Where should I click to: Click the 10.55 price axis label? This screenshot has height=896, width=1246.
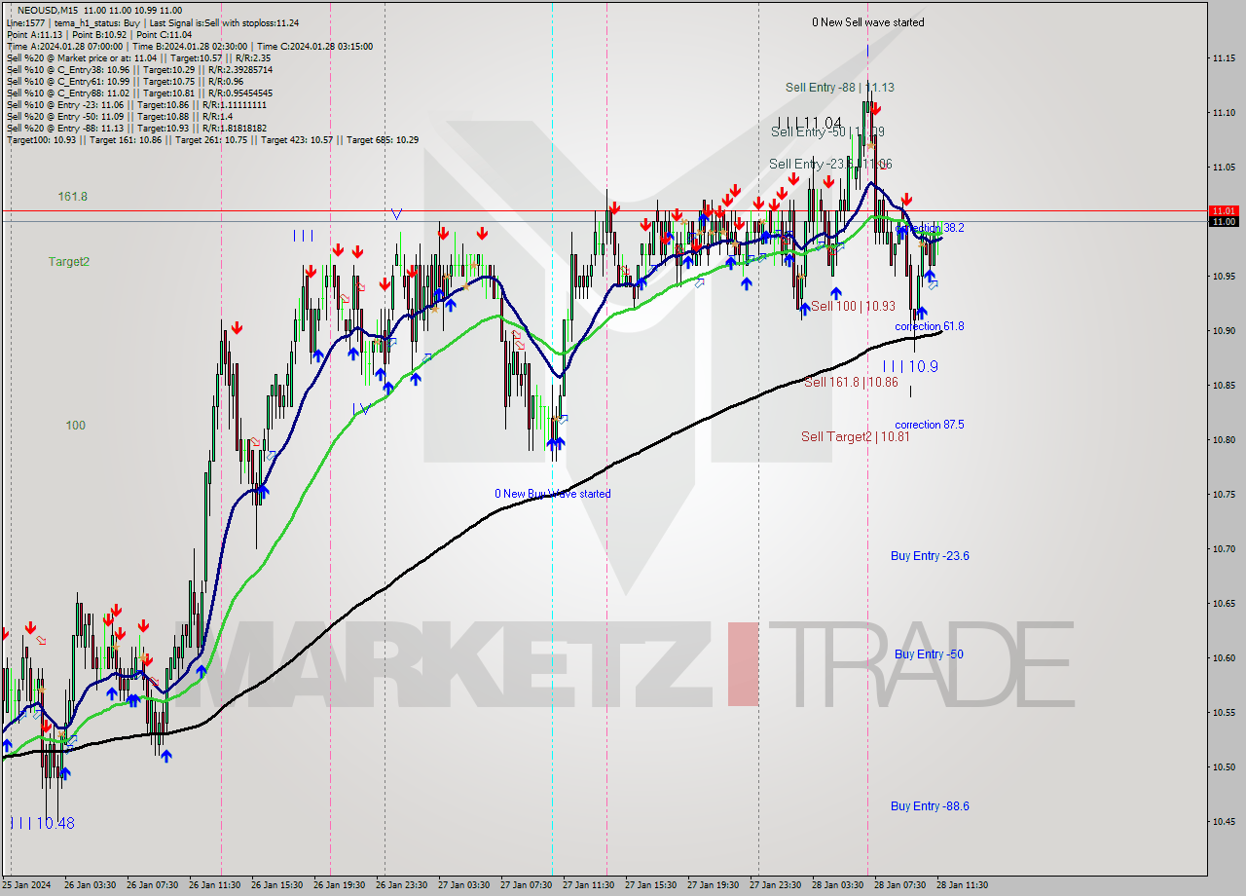pyautogui.click(x=1224, y=713)
